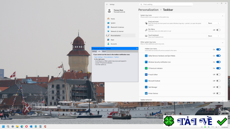Click the Find a setting search box
This screenshot has width=230, height=129.
[x=166, y=4]
